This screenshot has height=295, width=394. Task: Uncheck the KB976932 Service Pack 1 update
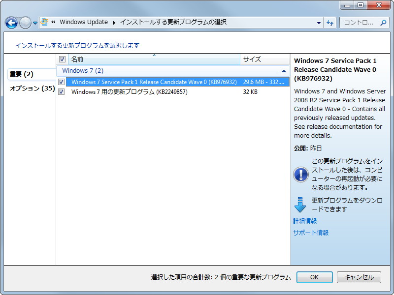click(x=62, y=82)
